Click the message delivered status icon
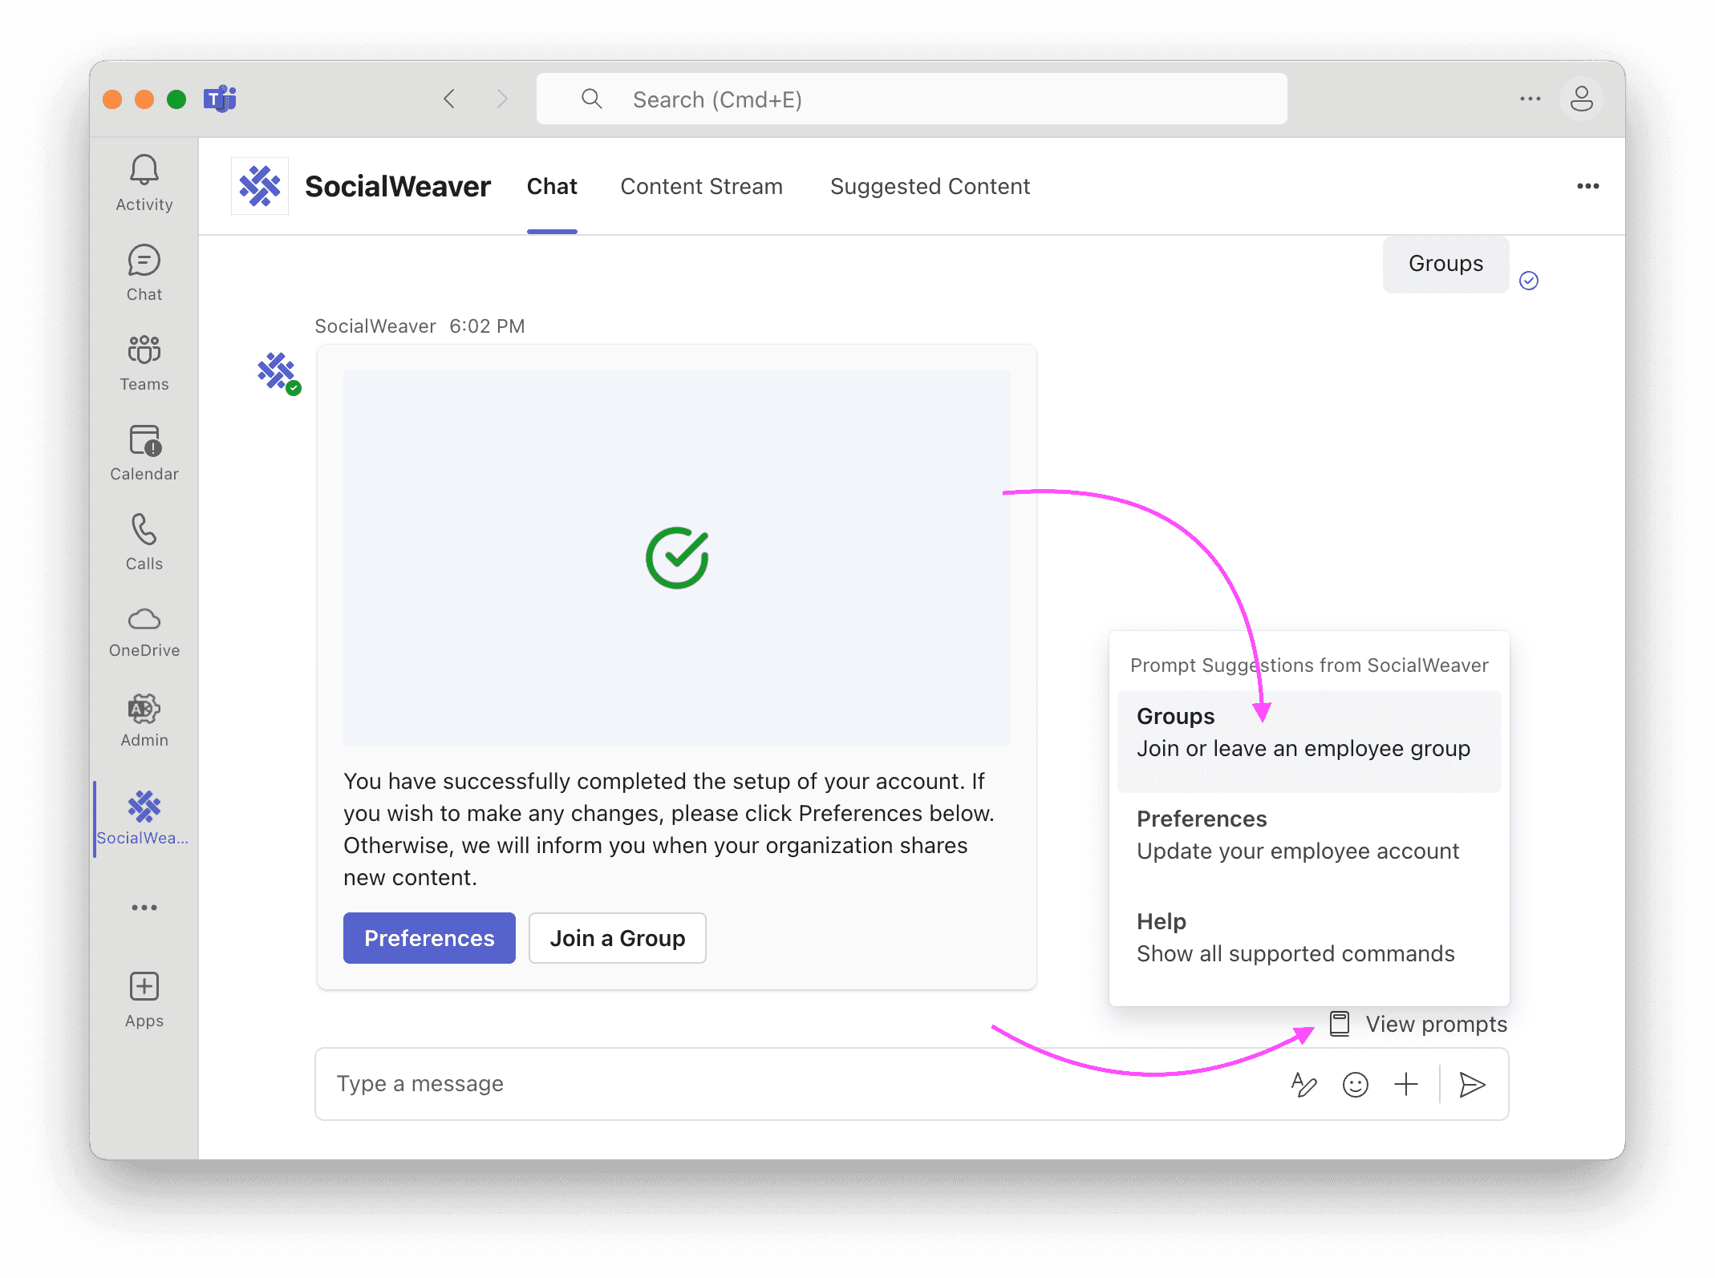 [x=1529, y=281]
